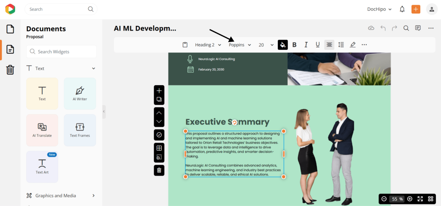
Task: Open the AI Translate widget
Action: click(x=42, y=130)
